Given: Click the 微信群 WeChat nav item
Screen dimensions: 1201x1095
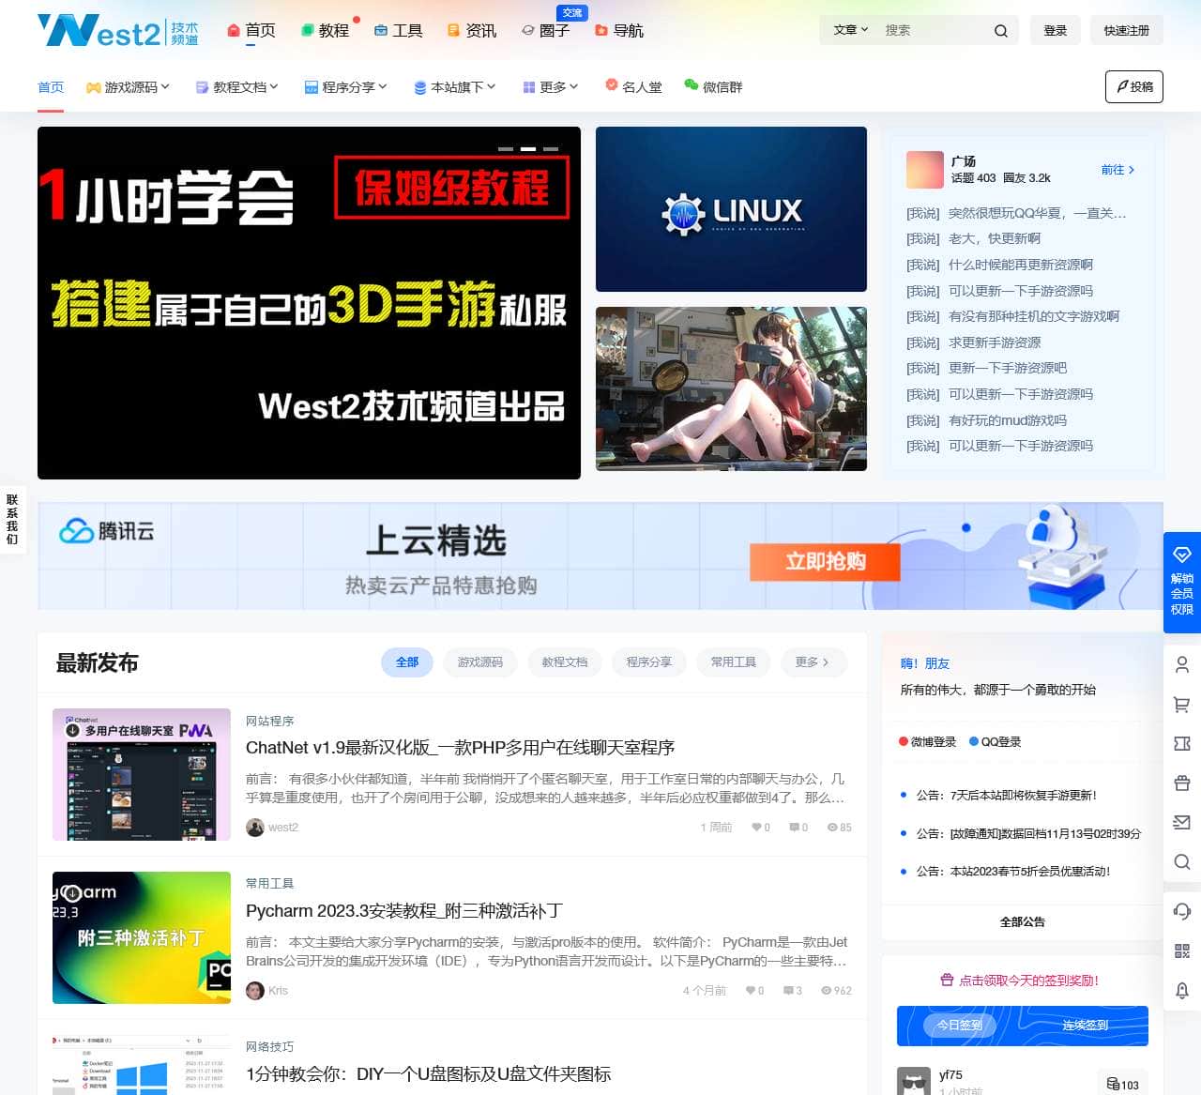Looking at the screenshot, I should coord(713,86).
